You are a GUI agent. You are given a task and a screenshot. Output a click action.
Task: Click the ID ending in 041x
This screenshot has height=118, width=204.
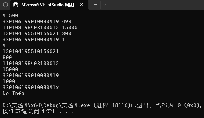point(31,87)
